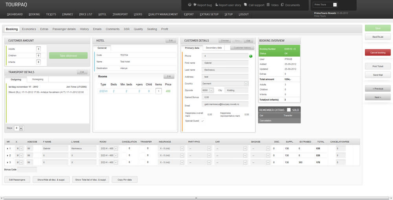Expand passenger row 1 arrow
Screen dimensions: 393x200
click(7, 149)
